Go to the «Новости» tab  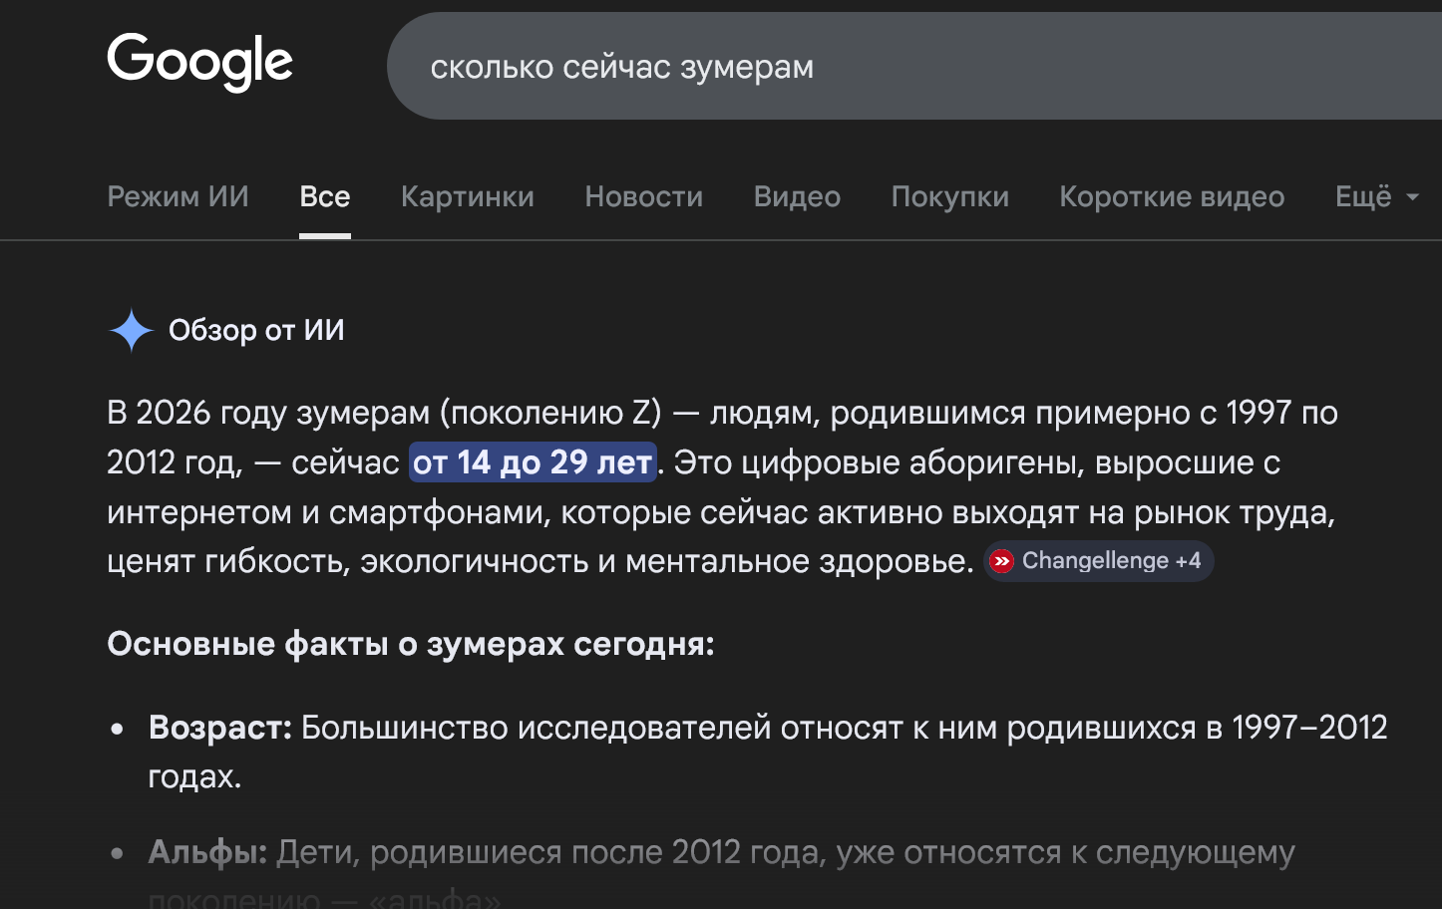(643, 196)
